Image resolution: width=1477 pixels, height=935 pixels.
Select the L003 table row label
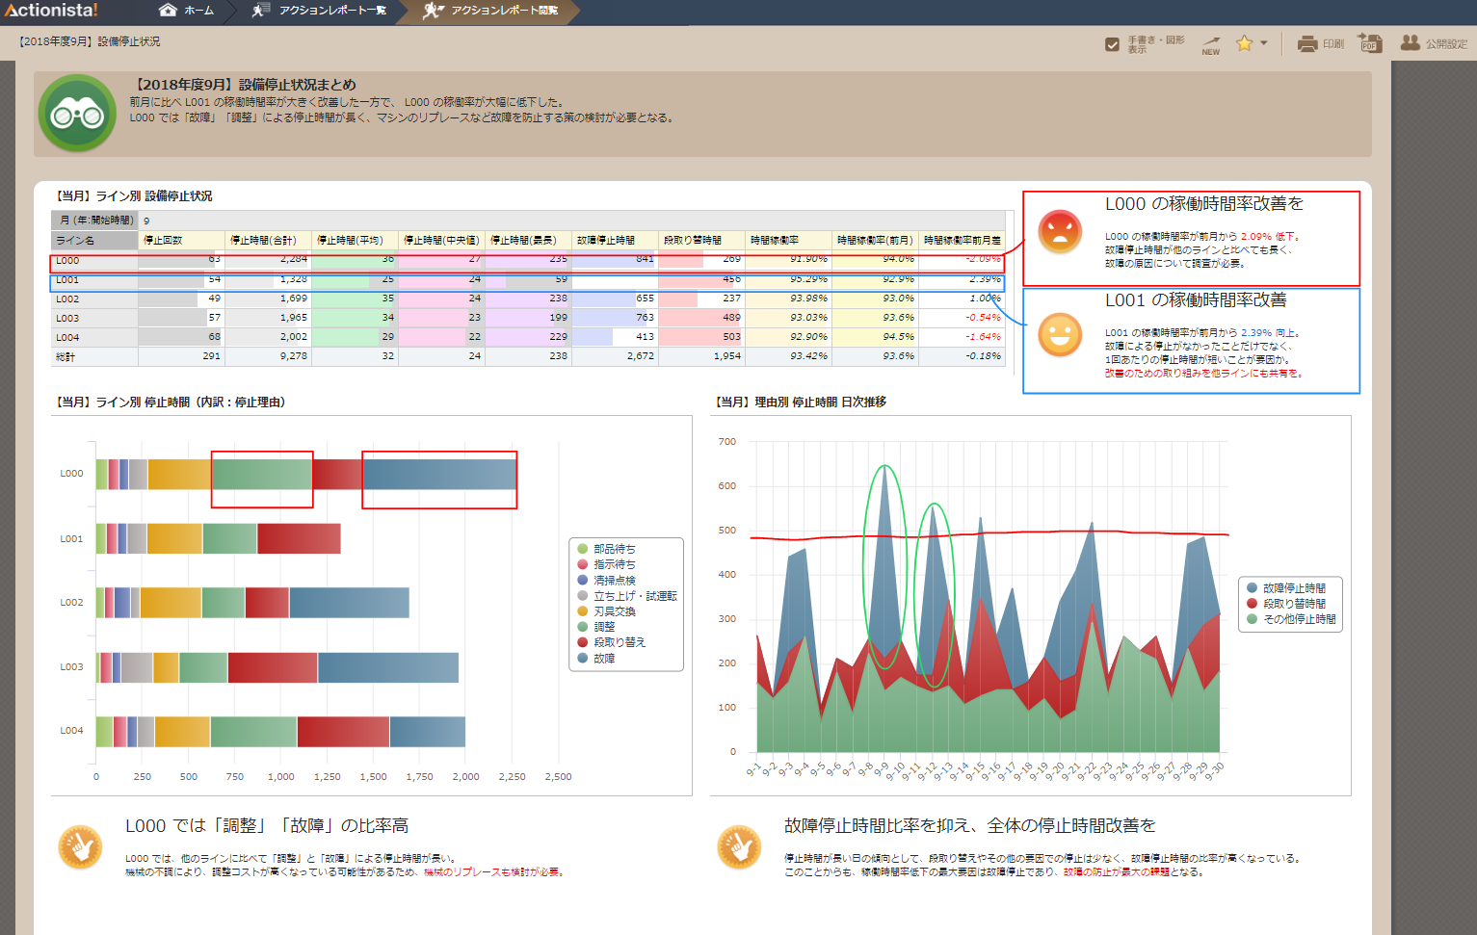point(94,318)
